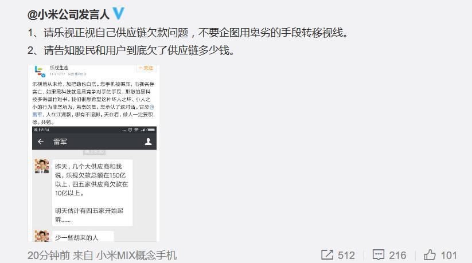472x263 pixels.
Task: Click the sender avatar of first chat message
Action: click(x=42, y=166)
